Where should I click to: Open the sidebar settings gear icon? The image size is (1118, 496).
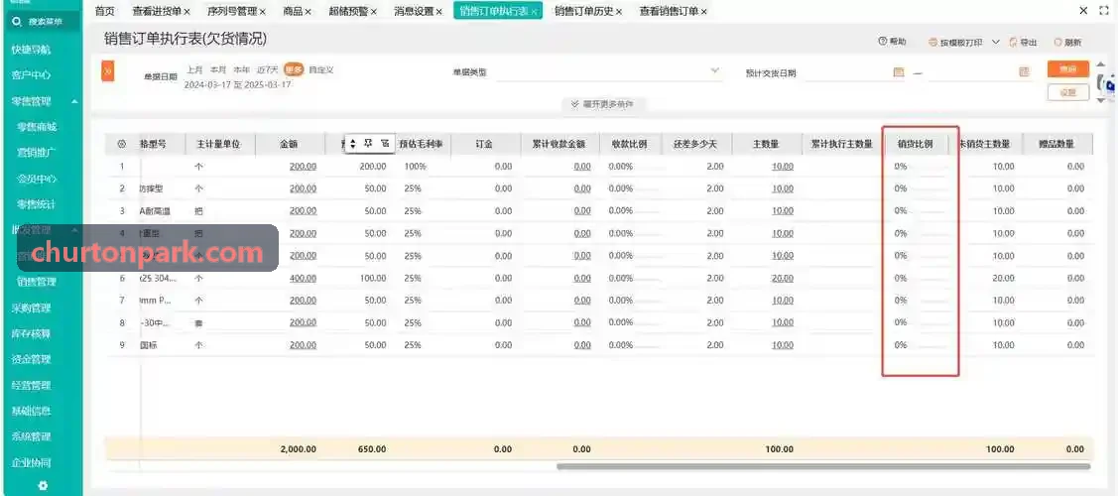point(43,485)
